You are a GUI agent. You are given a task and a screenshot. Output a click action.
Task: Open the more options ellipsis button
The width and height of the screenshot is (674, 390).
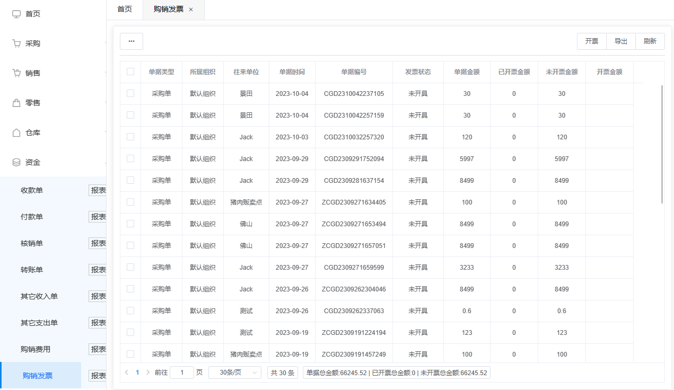[x=132, y=41]
